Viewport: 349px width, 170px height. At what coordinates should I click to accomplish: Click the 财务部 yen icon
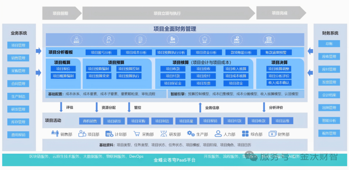point(272,134)
